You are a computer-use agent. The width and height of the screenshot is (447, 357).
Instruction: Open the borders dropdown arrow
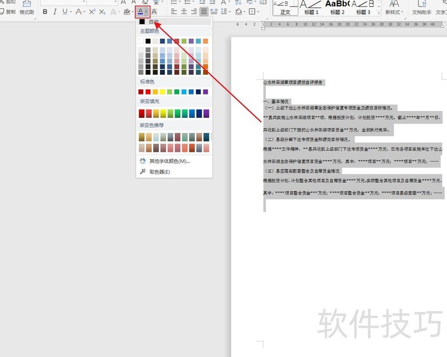tap(258, 12)
